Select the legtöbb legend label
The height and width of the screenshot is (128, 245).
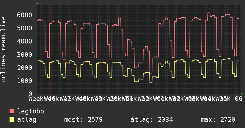tap(31, 111)
